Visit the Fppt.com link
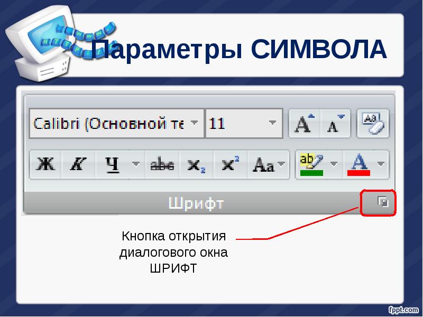Viewport: 423px width, 317px height. [x=404, y=310]
